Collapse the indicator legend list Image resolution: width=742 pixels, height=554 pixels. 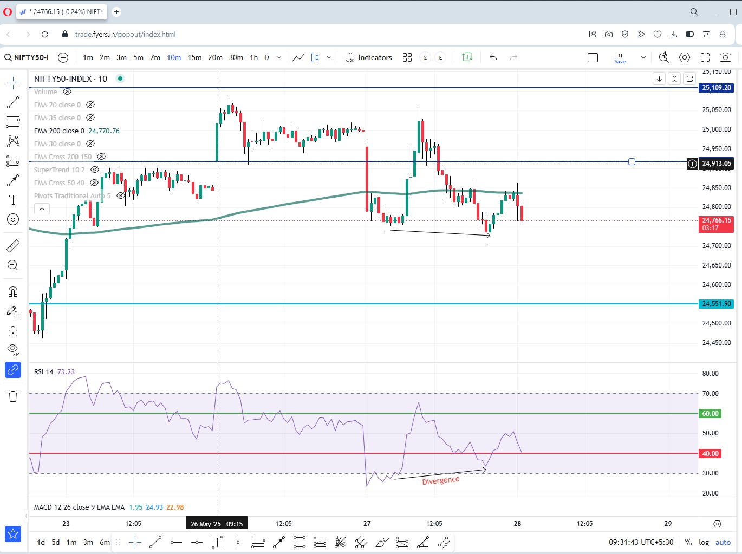click(42, 208)
